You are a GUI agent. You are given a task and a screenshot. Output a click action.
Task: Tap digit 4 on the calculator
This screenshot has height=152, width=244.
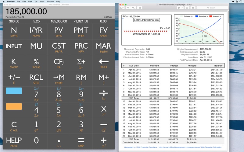pyautogui.click(x=36, y=110)
